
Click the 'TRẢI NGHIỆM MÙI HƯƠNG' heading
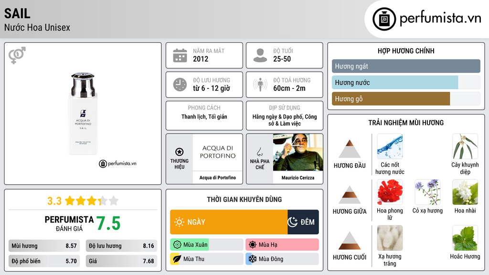(x=406, y=123)
